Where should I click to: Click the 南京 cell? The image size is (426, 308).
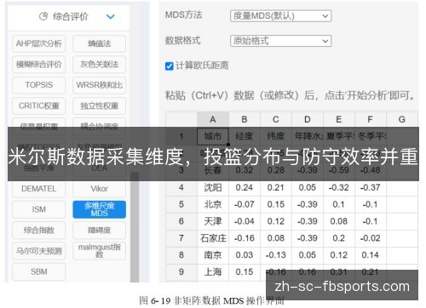[213, 255]
